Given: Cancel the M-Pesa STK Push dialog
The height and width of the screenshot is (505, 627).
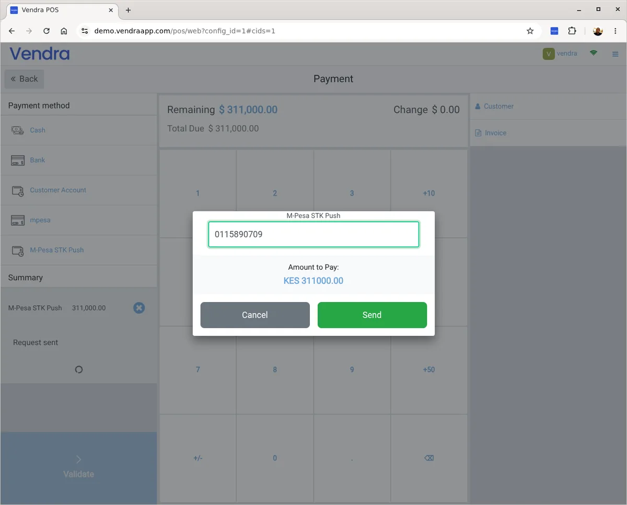Looking at the screenshot, I should 255,315.
